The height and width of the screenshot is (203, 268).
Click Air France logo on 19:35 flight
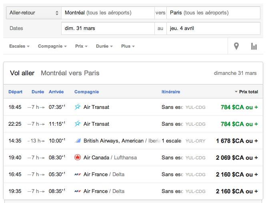78,191
